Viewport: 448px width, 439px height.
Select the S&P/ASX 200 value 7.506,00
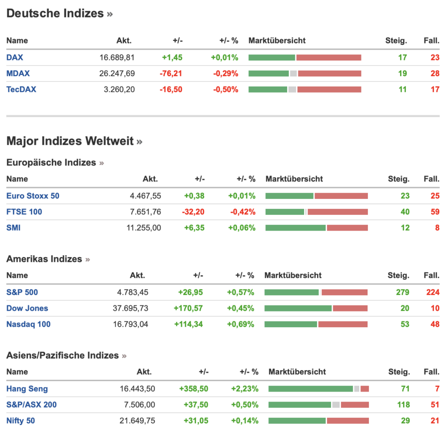[140, 405]
